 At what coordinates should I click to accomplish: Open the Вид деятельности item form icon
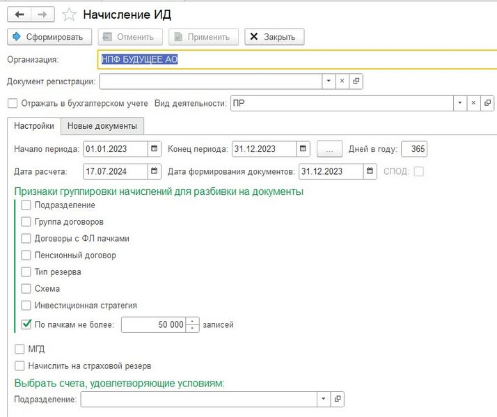tap(488, 104)
